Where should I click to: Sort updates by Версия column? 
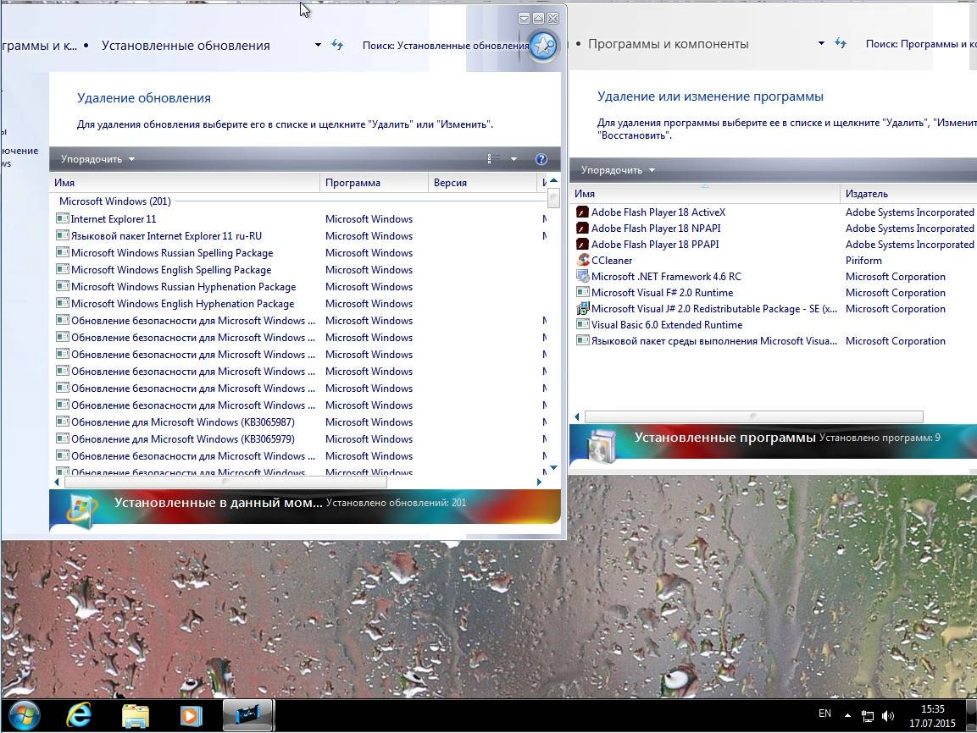(481, 183)
